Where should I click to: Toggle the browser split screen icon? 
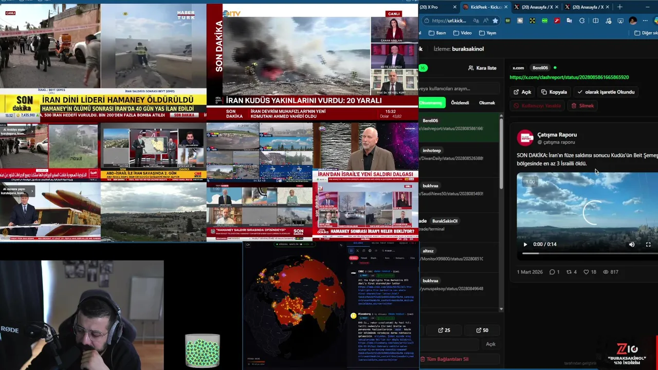point(595,21)
